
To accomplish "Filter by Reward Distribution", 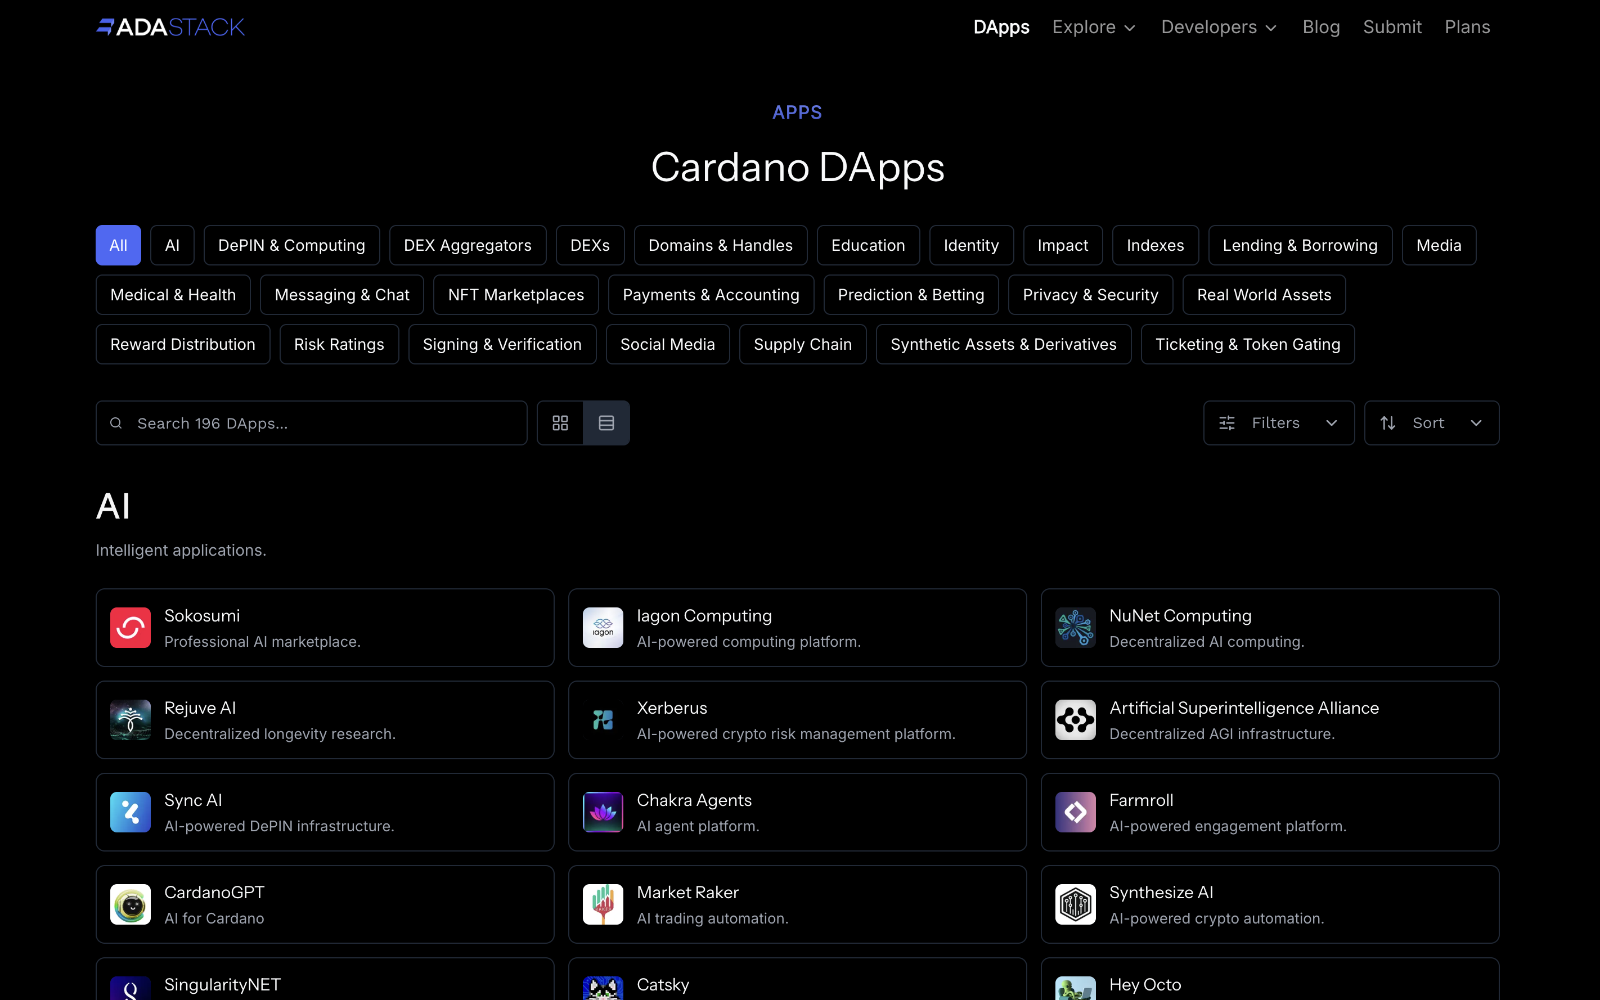I will 183,345.
